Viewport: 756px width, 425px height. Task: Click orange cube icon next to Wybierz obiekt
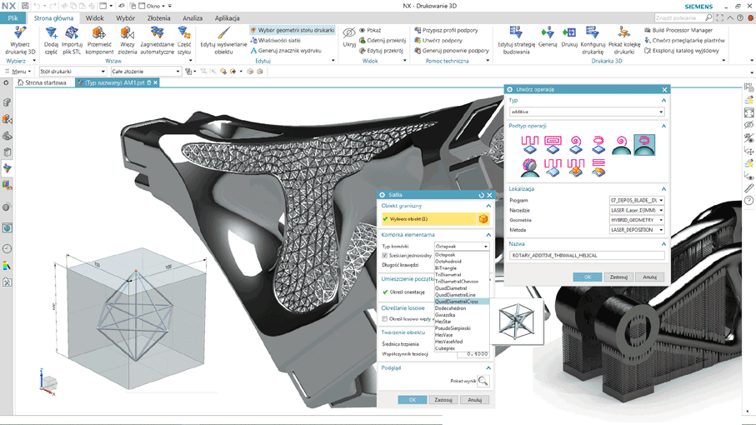483,219
